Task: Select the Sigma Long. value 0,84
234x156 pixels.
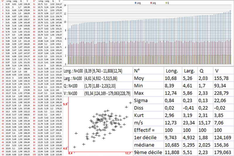Action: [x=169, y=101]
